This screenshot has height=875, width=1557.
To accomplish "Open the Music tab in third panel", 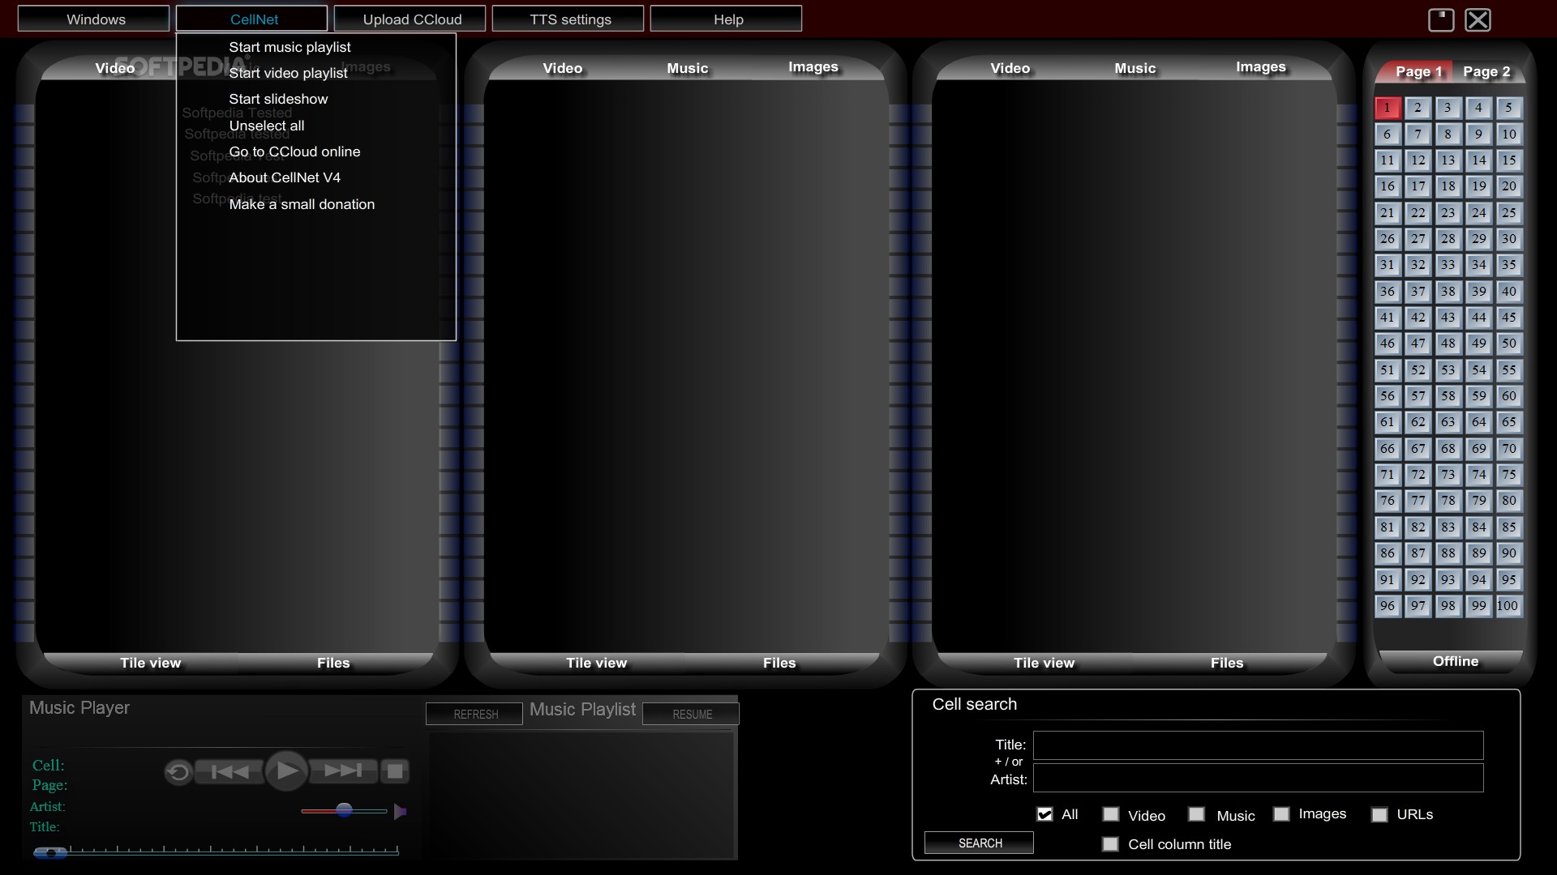I will coord(1135,69).
